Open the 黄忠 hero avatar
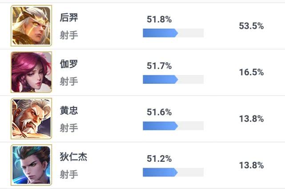Image resolution: width=285 pixels, height=189 pixels. coord(31,119)
